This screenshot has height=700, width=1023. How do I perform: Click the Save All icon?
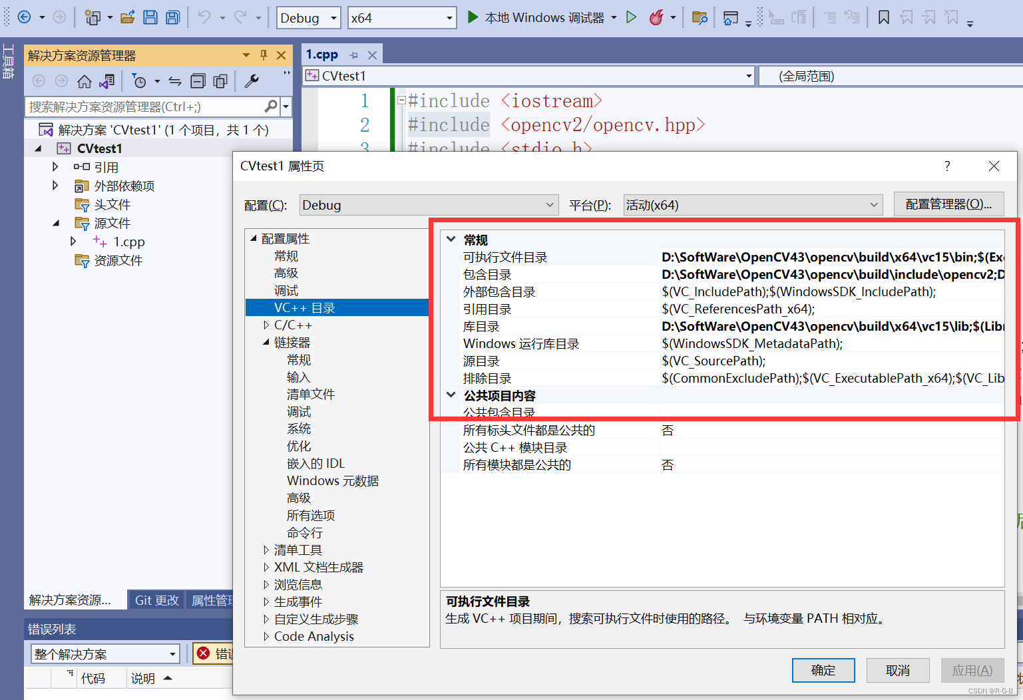coord(172,17)
